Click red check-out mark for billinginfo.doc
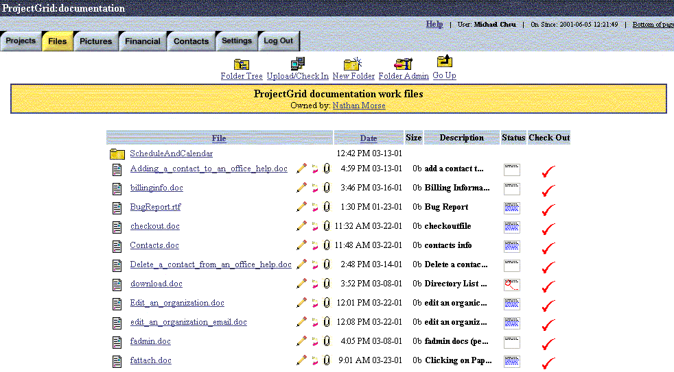 pos(548,190)
